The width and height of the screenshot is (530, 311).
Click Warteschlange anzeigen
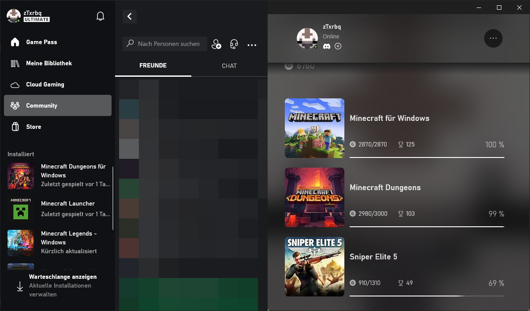coord(63,277)
